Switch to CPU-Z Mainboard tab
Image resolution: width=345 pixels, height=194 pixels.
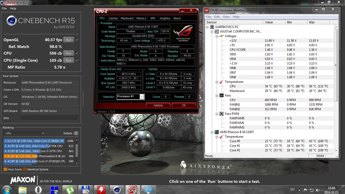(127, 18)
